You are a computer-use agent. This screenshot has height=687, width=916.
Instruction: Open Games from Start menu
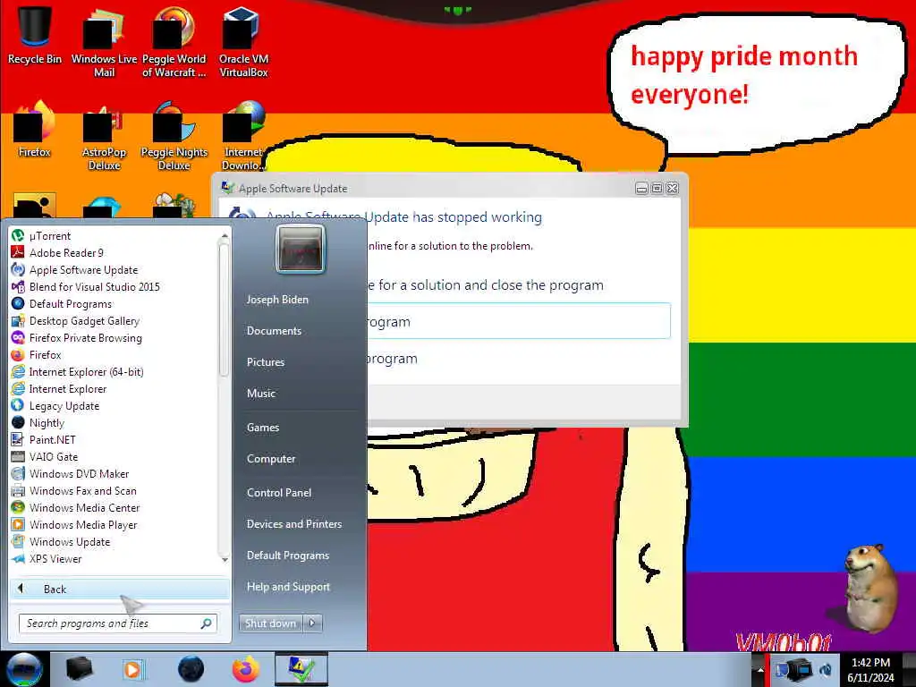pyautogui.click(x=263, y=428)
